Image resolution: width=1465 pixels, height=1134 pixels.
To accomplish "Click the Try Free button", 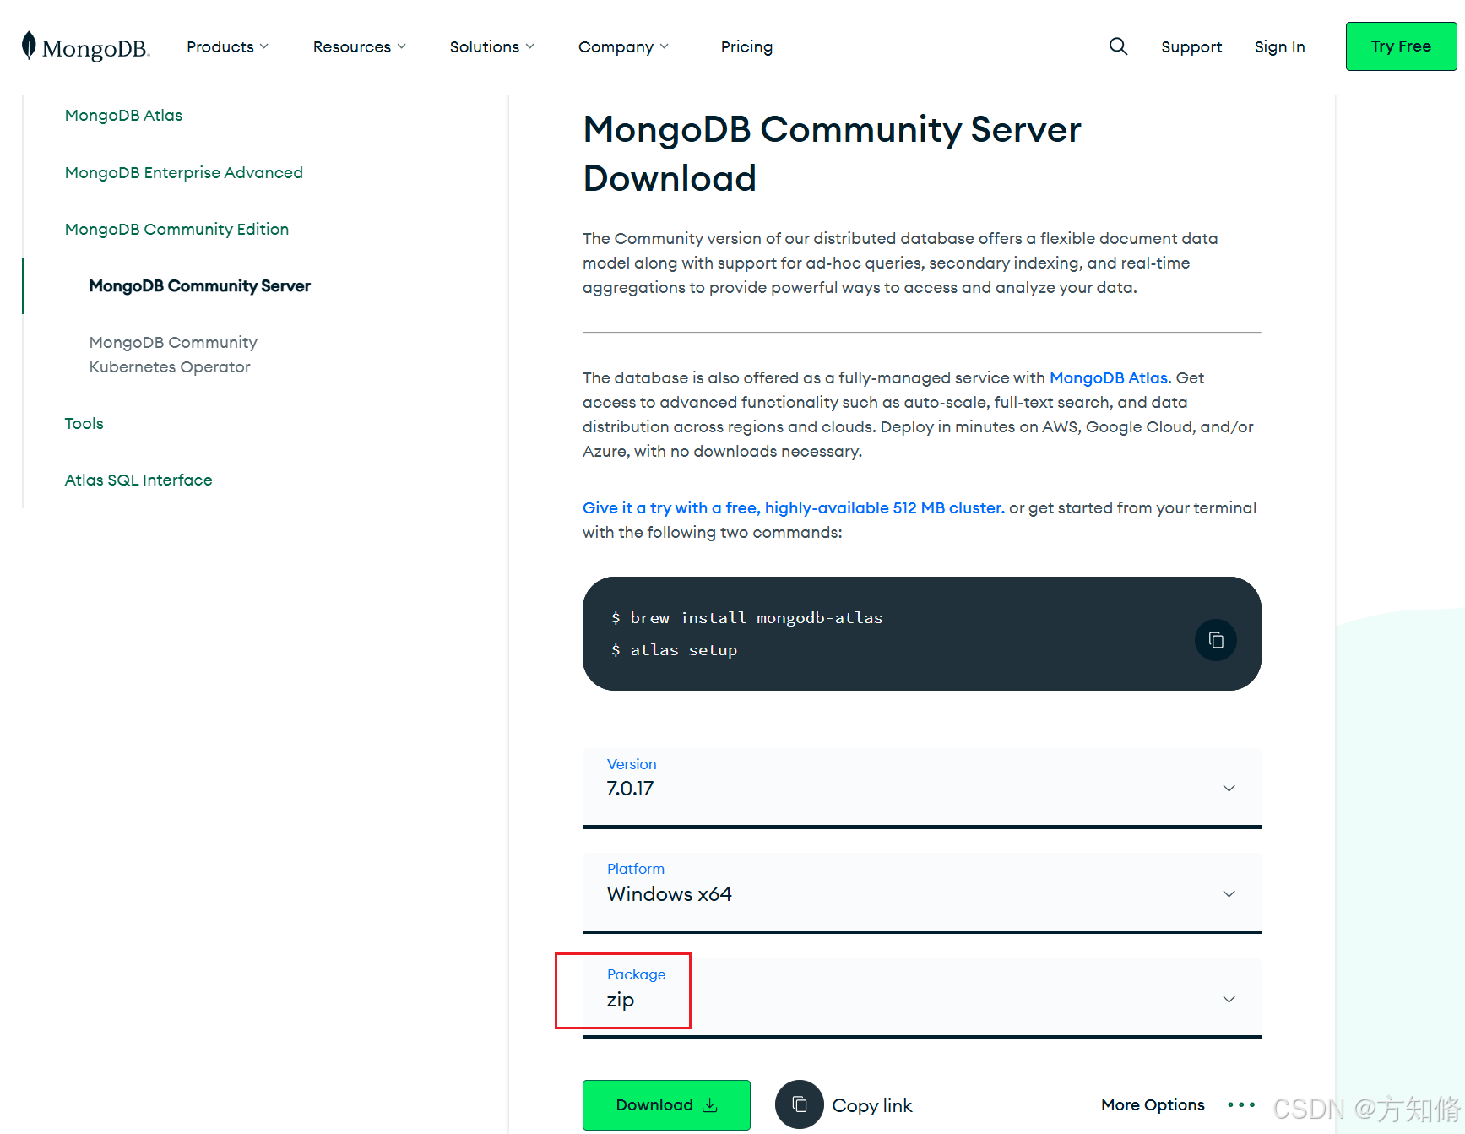I will [1401, 46].
